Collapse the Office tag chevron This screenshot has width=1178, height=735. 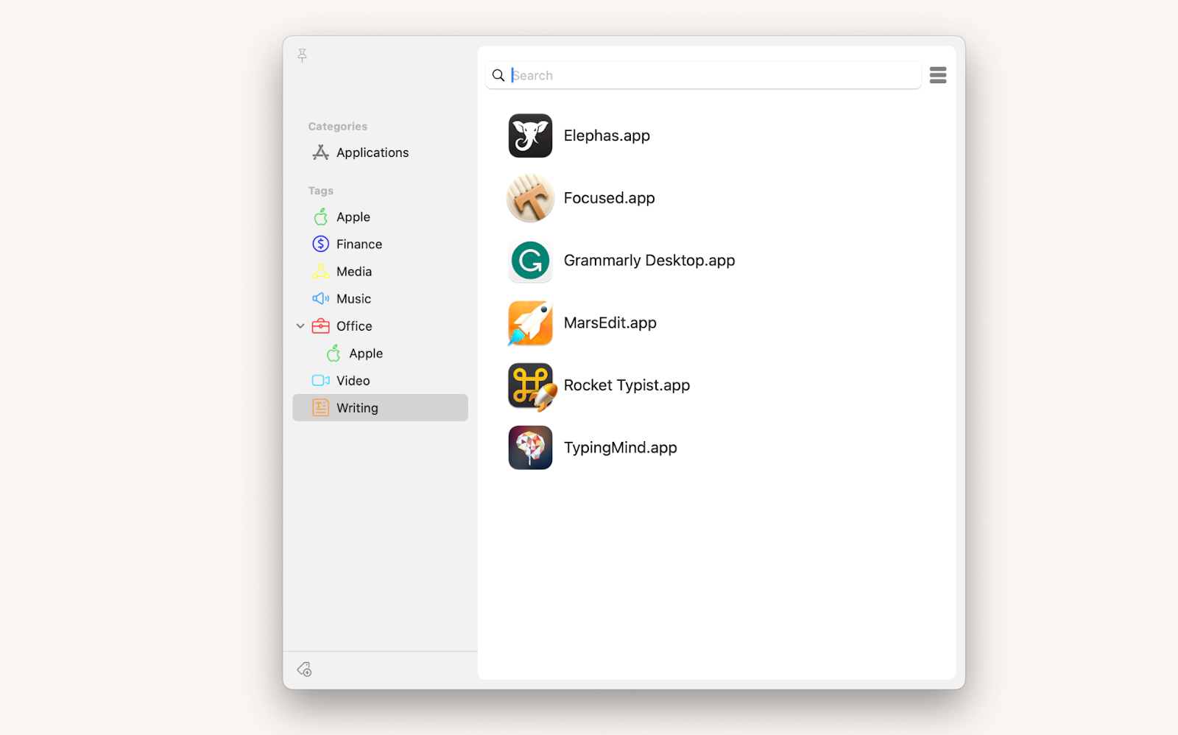coord(300,326)
